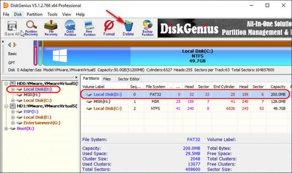Open the Partition menu
292x173 pixels.
click(35, 14)
